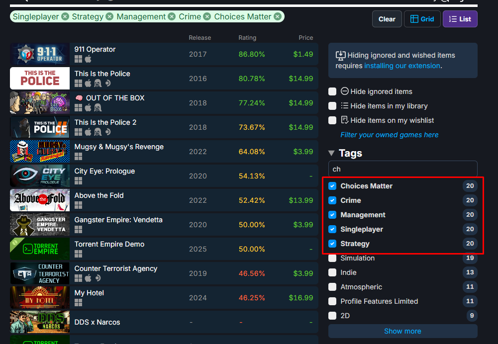498x344 pixels.
Task: Click the Windows icon under Torrent Empire Demo
Action: (78, 254)
